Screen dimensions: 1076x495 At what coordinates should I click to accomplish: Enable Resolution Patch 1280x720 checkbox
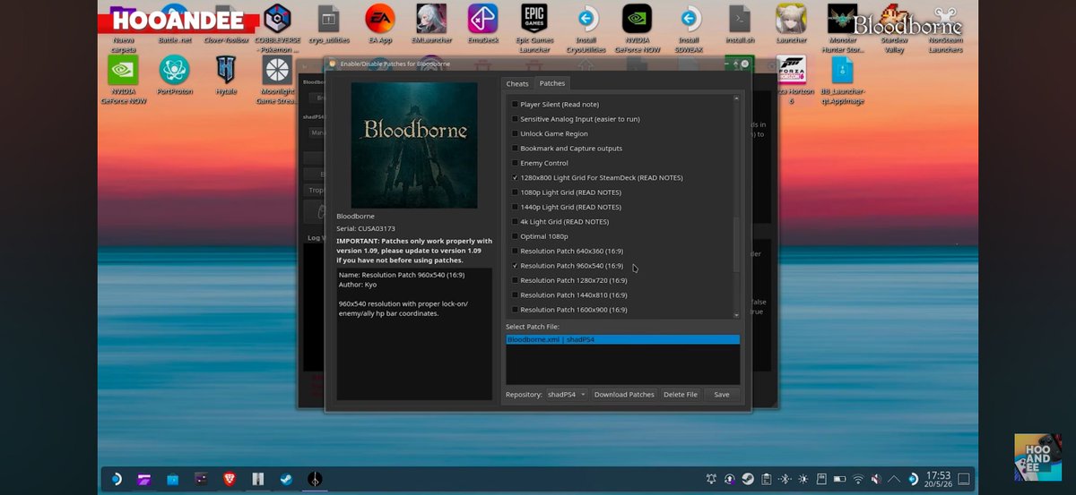click(515, 280)
